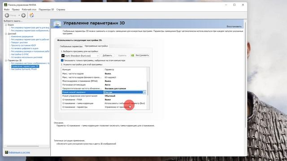The height and width of the screenshot is (161, 287).
Task: Select 'Сглаживание - гамма-коррекция' row
Action: click(x=104, y=103)
